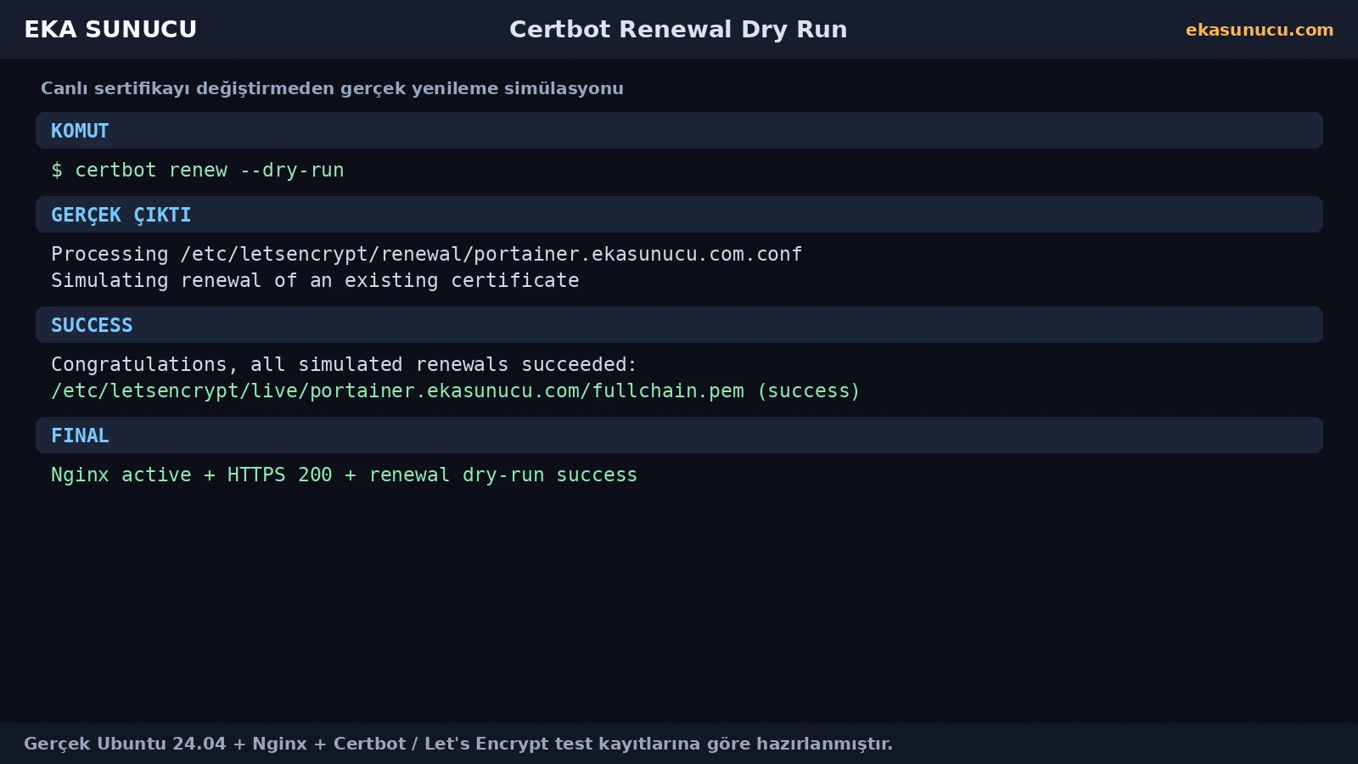
Task: Click the --dry-run flag in the command
Action: (292, 171)
